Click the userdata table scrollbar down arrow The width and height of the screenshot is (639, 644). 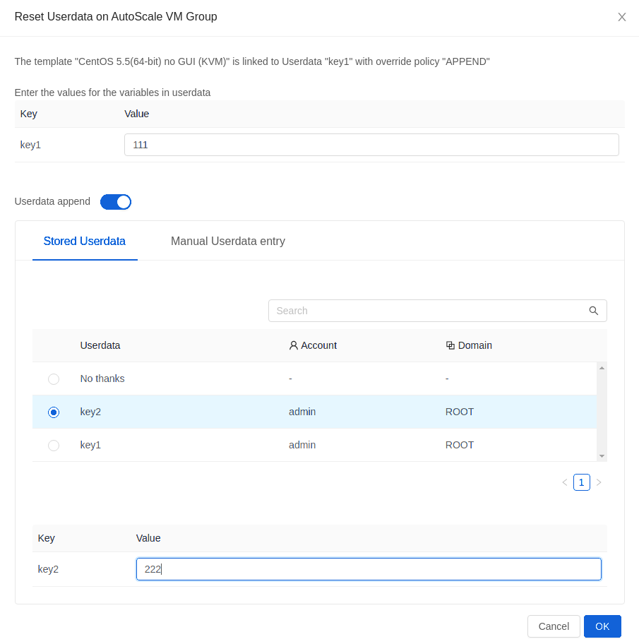coord(602,455)
